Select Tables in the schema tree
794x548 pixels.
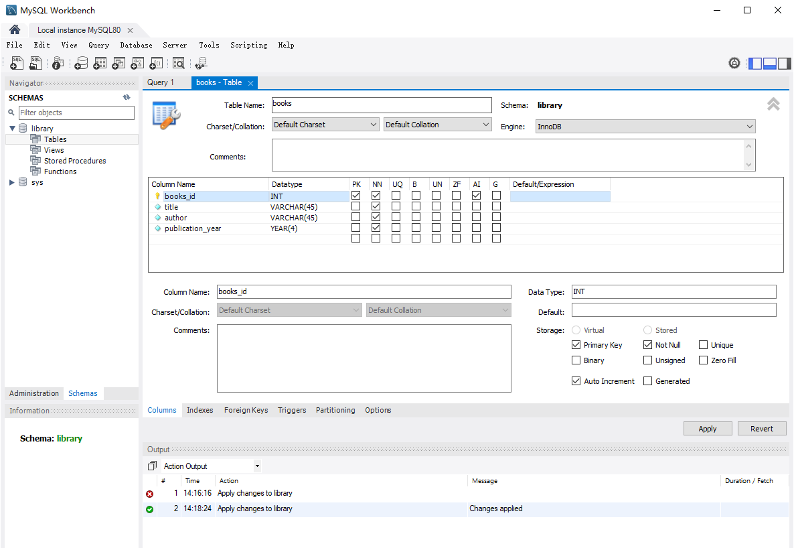tap(55, 139)
